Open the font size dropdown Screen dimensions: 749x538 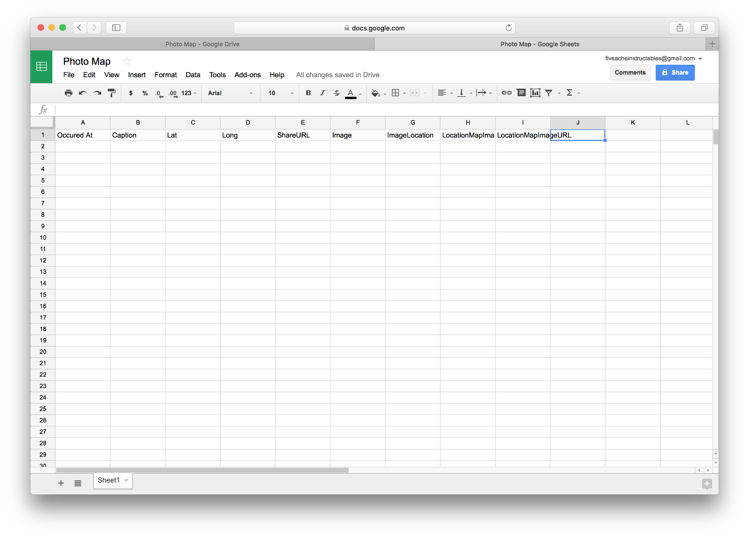click(281, 93)
